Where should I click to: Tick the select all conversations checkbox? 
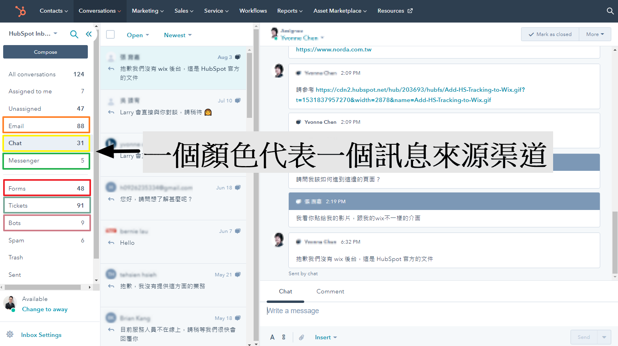point(110,35)
